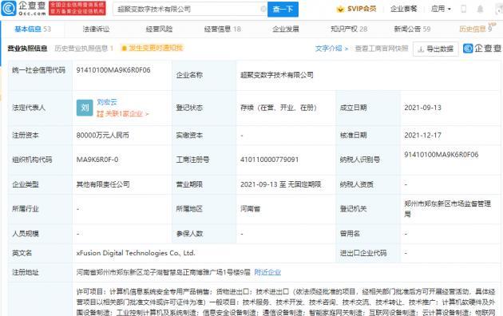This screenshot has height=316, width=503.
Task: Select registration authority 郑州市郑东新区市场监督管理局
Action: click(x=447, y=208)
